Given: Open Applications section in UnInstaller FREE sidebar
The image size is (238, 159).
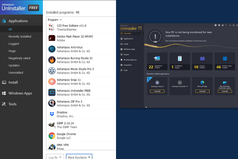Looking at the screenshot, I should pos(18,21).
